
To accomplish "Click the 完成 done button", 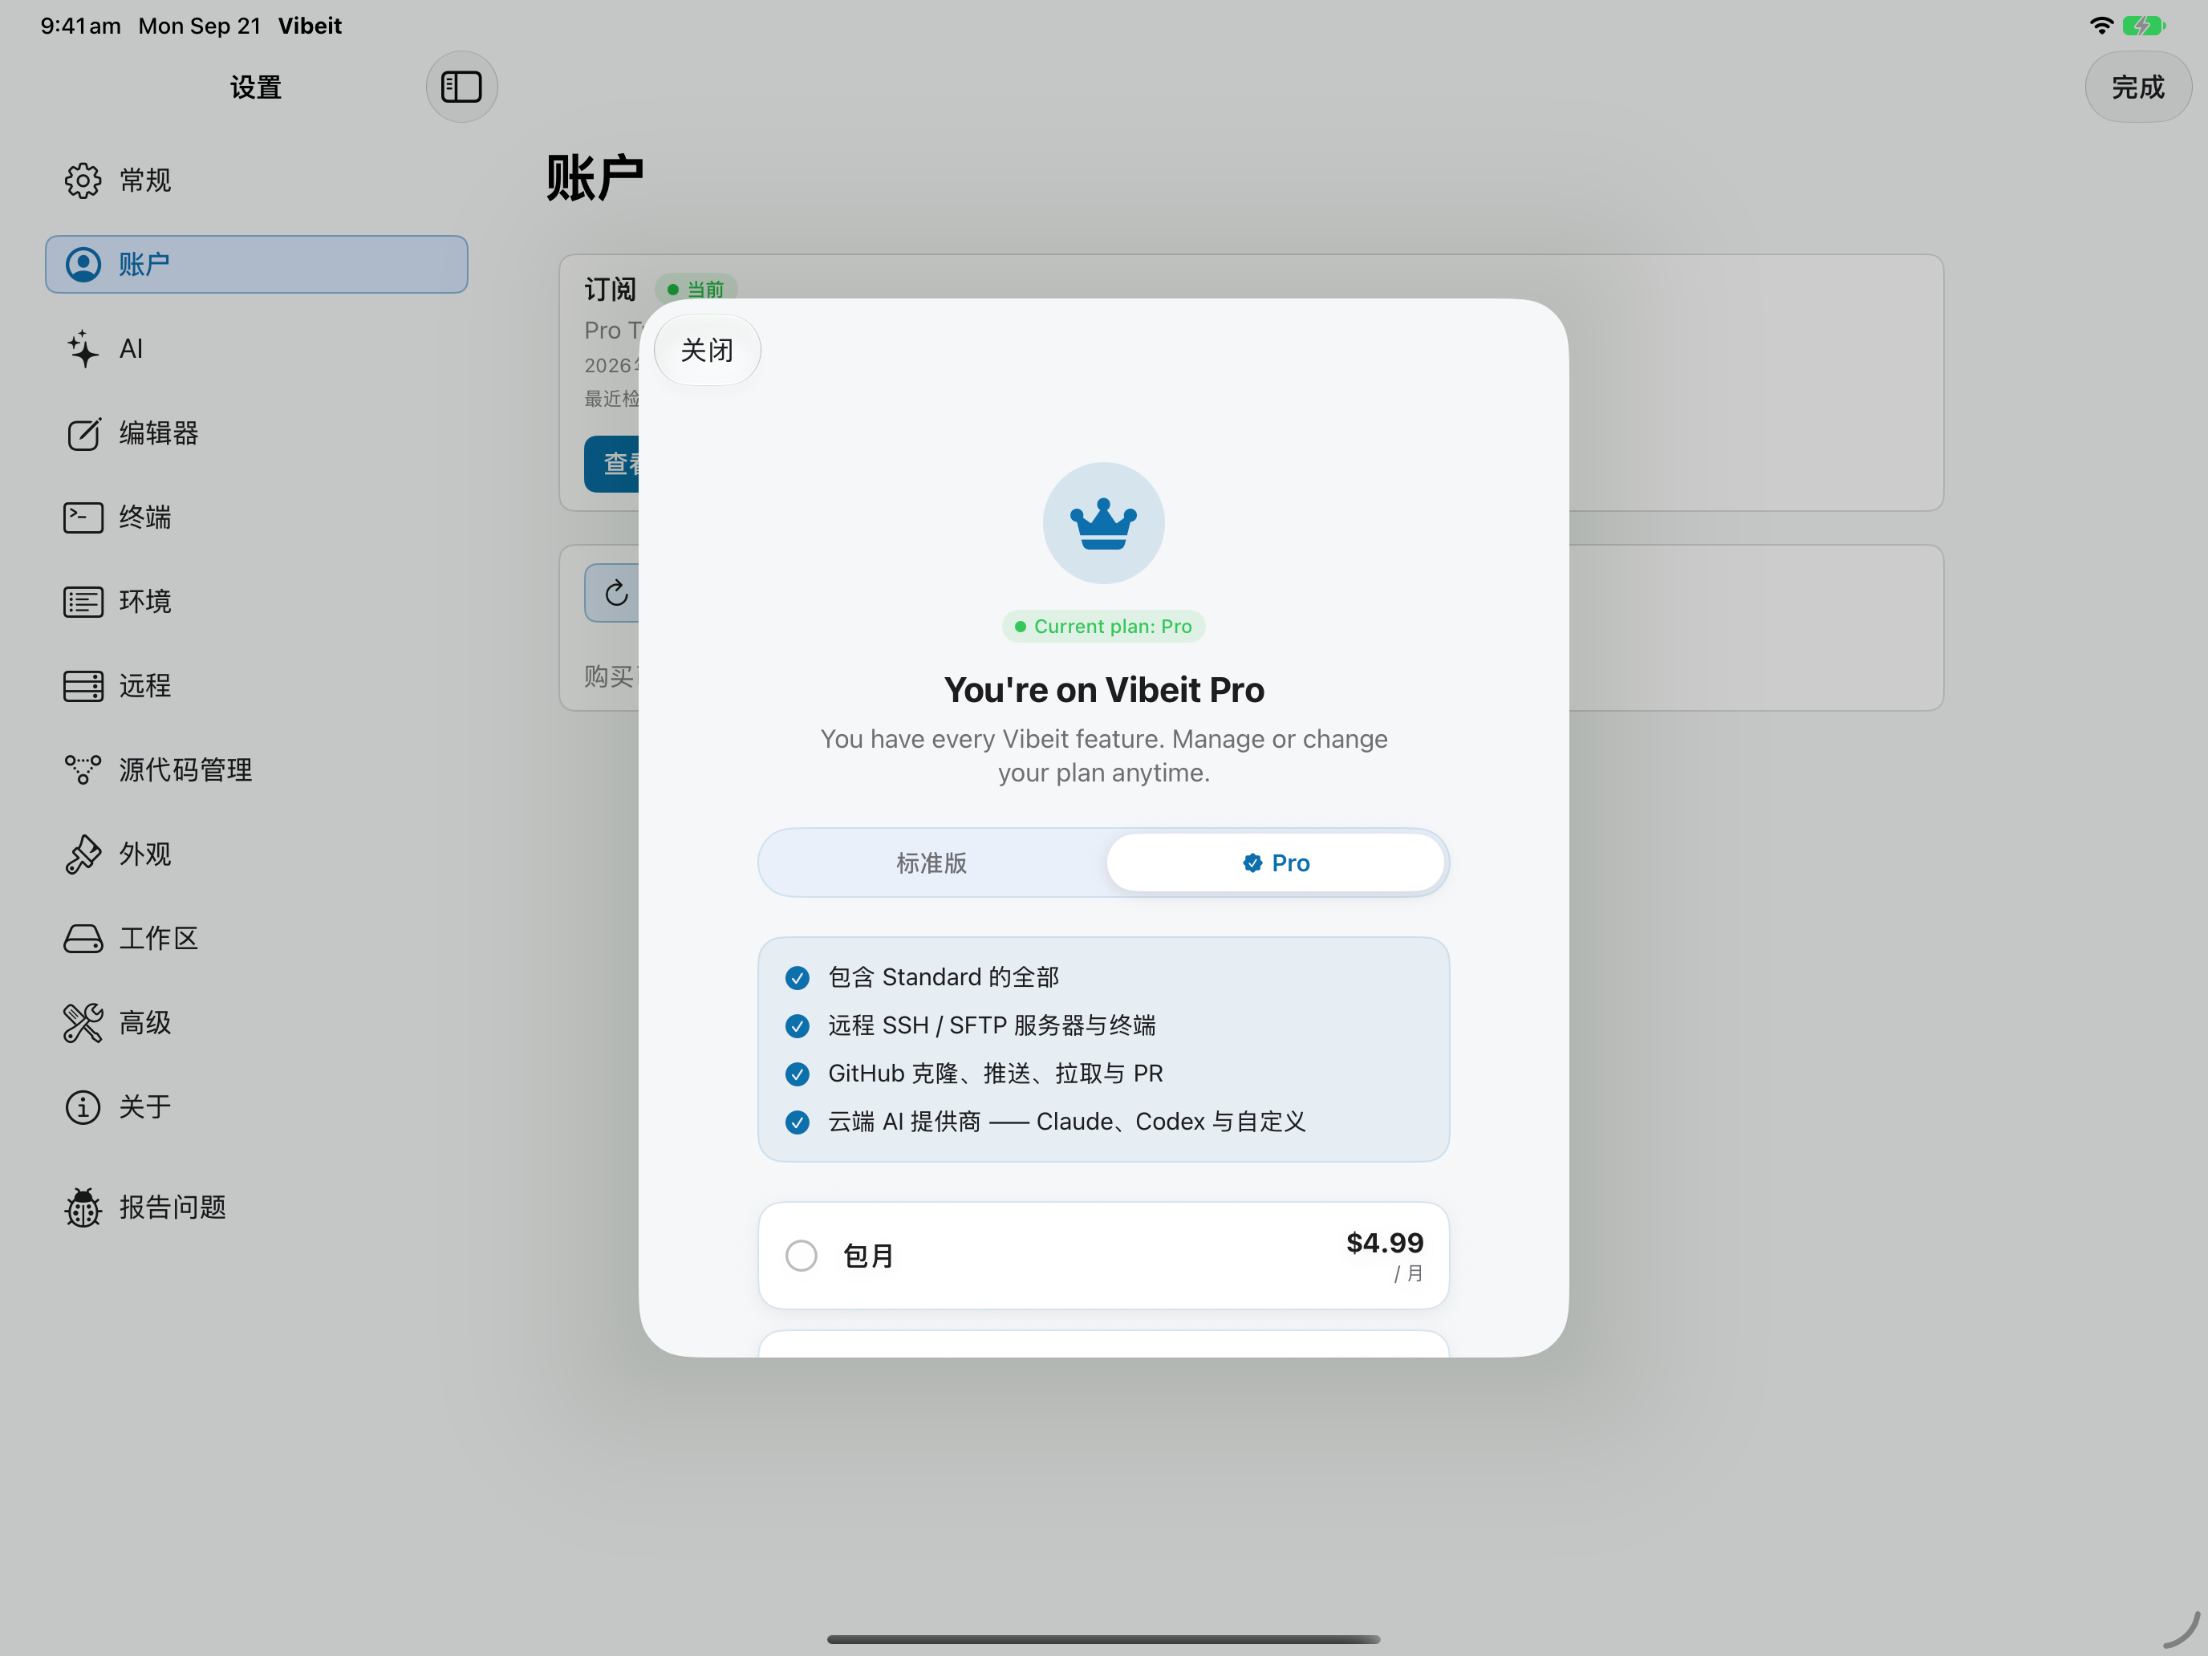I will [x=2138, y=87].
